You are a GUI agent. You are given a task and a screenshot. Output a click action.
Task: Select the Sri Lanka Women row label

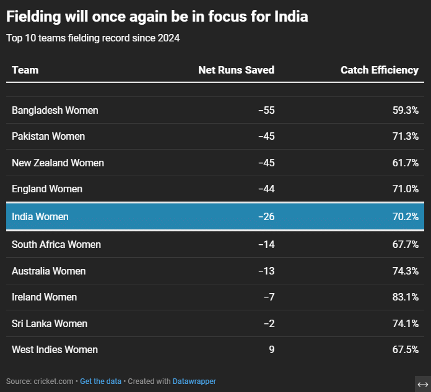pyautogui.click(x=50, y=323)
